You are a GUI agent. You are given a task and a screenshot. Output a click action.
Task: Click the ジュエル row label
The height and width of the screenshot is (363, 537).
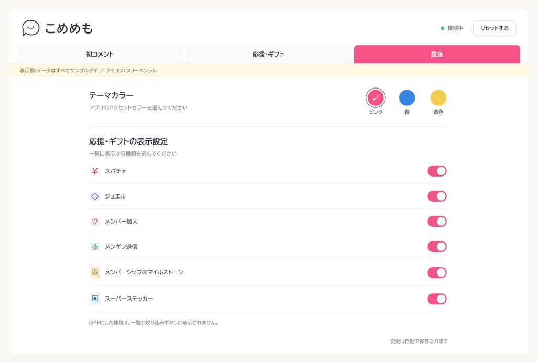click(115, 196)
